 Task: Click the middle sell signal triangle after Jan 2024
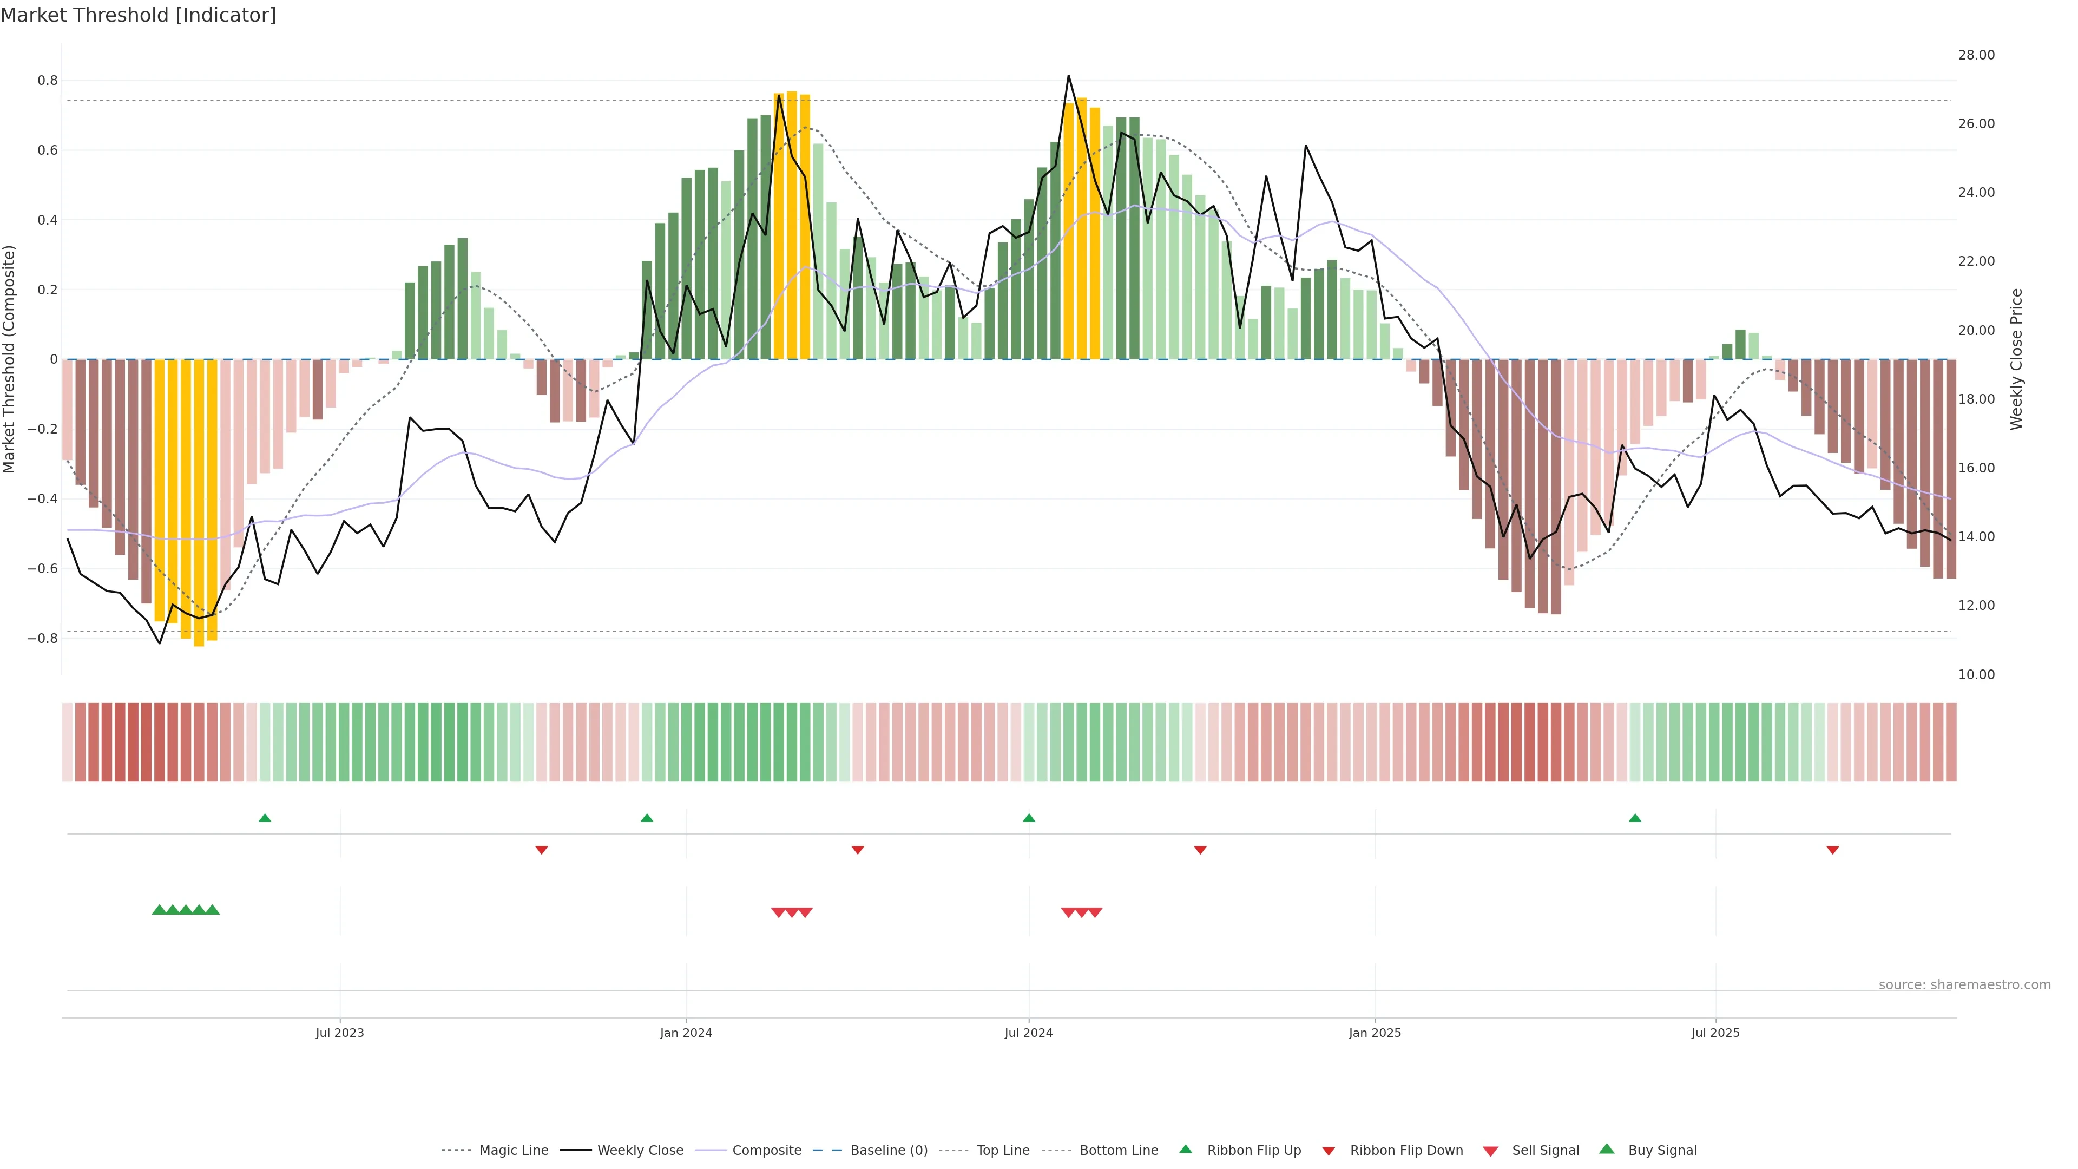(792, 912)
